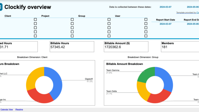Select the Clockify overview title
The image size is (199, 112).
click(x=28, y=7)
